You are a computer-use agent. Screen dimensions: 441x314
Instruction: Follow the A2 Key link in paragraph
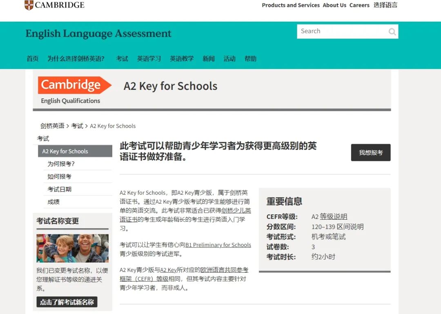pos(169,270)
